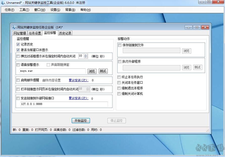The width and height of the screenshot is (225, 157).
Task: Click the main application title icon
Action: 3,3
